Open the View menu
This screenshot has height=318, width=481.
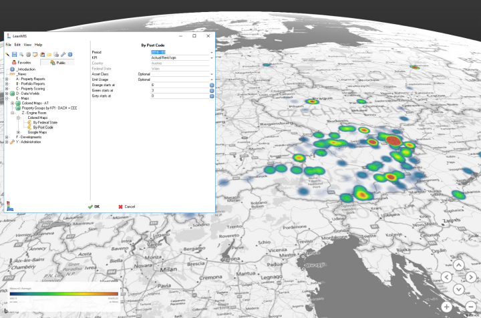(27, 45)
